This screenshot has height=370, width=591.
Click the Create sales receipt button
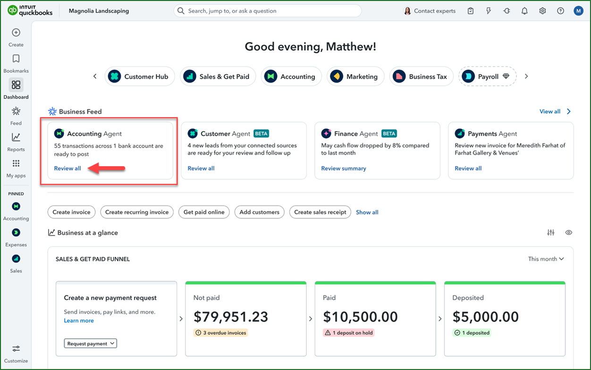[x=320, y=212]
